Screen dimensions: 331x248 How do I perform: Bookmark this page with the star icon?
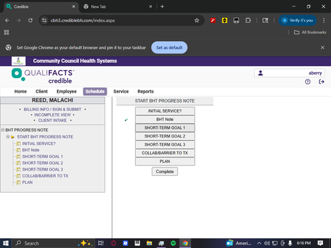(x=197, y=21)
